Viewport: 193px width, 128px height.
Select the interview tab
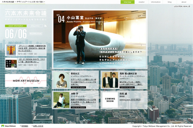(x=127, y=2)
